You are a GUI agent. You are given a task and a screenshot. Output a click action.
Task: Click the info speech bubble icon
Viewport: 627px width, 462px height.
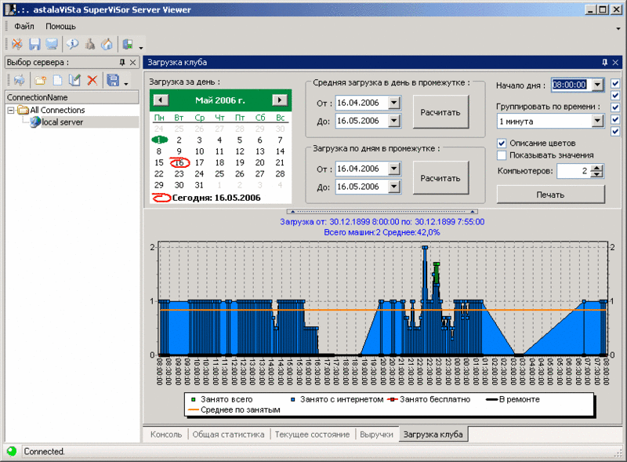(72, 44)
